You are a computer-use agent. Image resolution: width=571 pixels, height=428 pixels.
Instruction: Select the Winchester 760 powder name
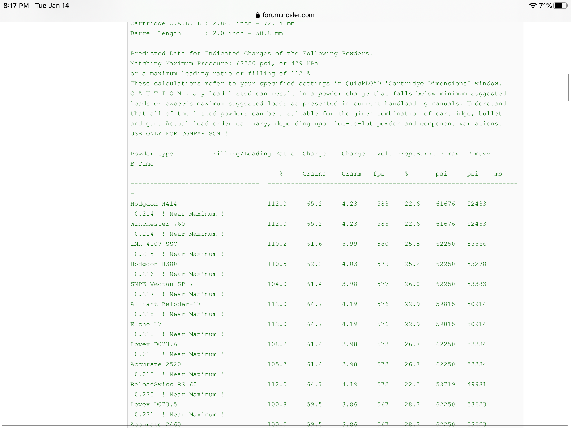point(158,224)
